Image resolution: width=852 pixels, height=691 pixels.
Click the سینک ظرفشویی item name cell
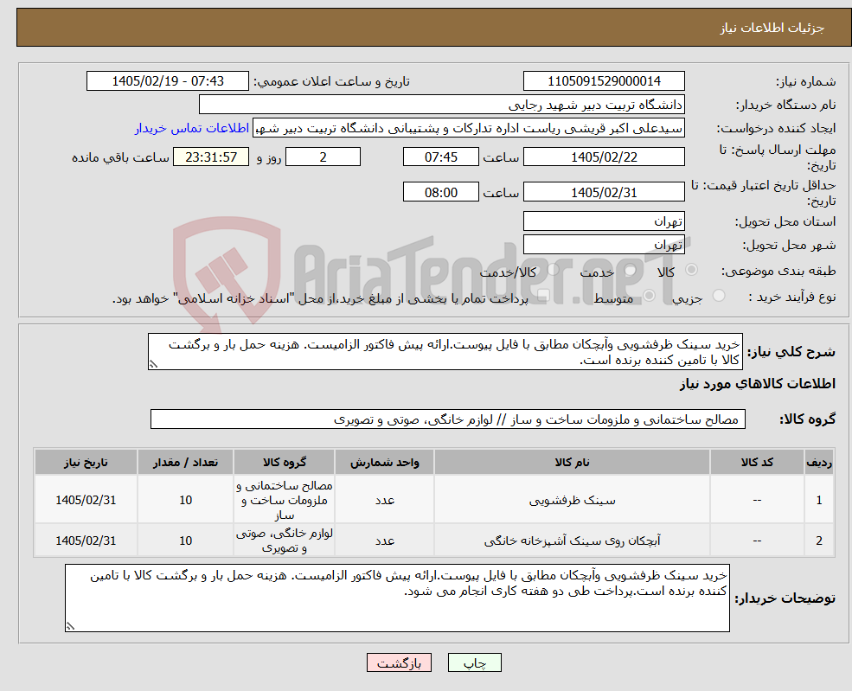coord(572,500)
